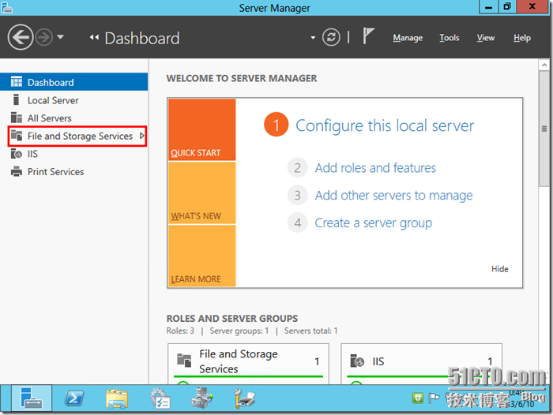553x415 pixels.
Task: Click the orange step 1 circle
Action: 276,125
